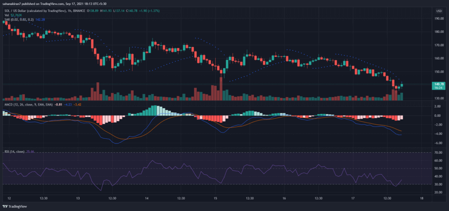Click the 12:30 time label following date 17
The width and height of the screenshot is (449, 211).
[x=388, y=198]
